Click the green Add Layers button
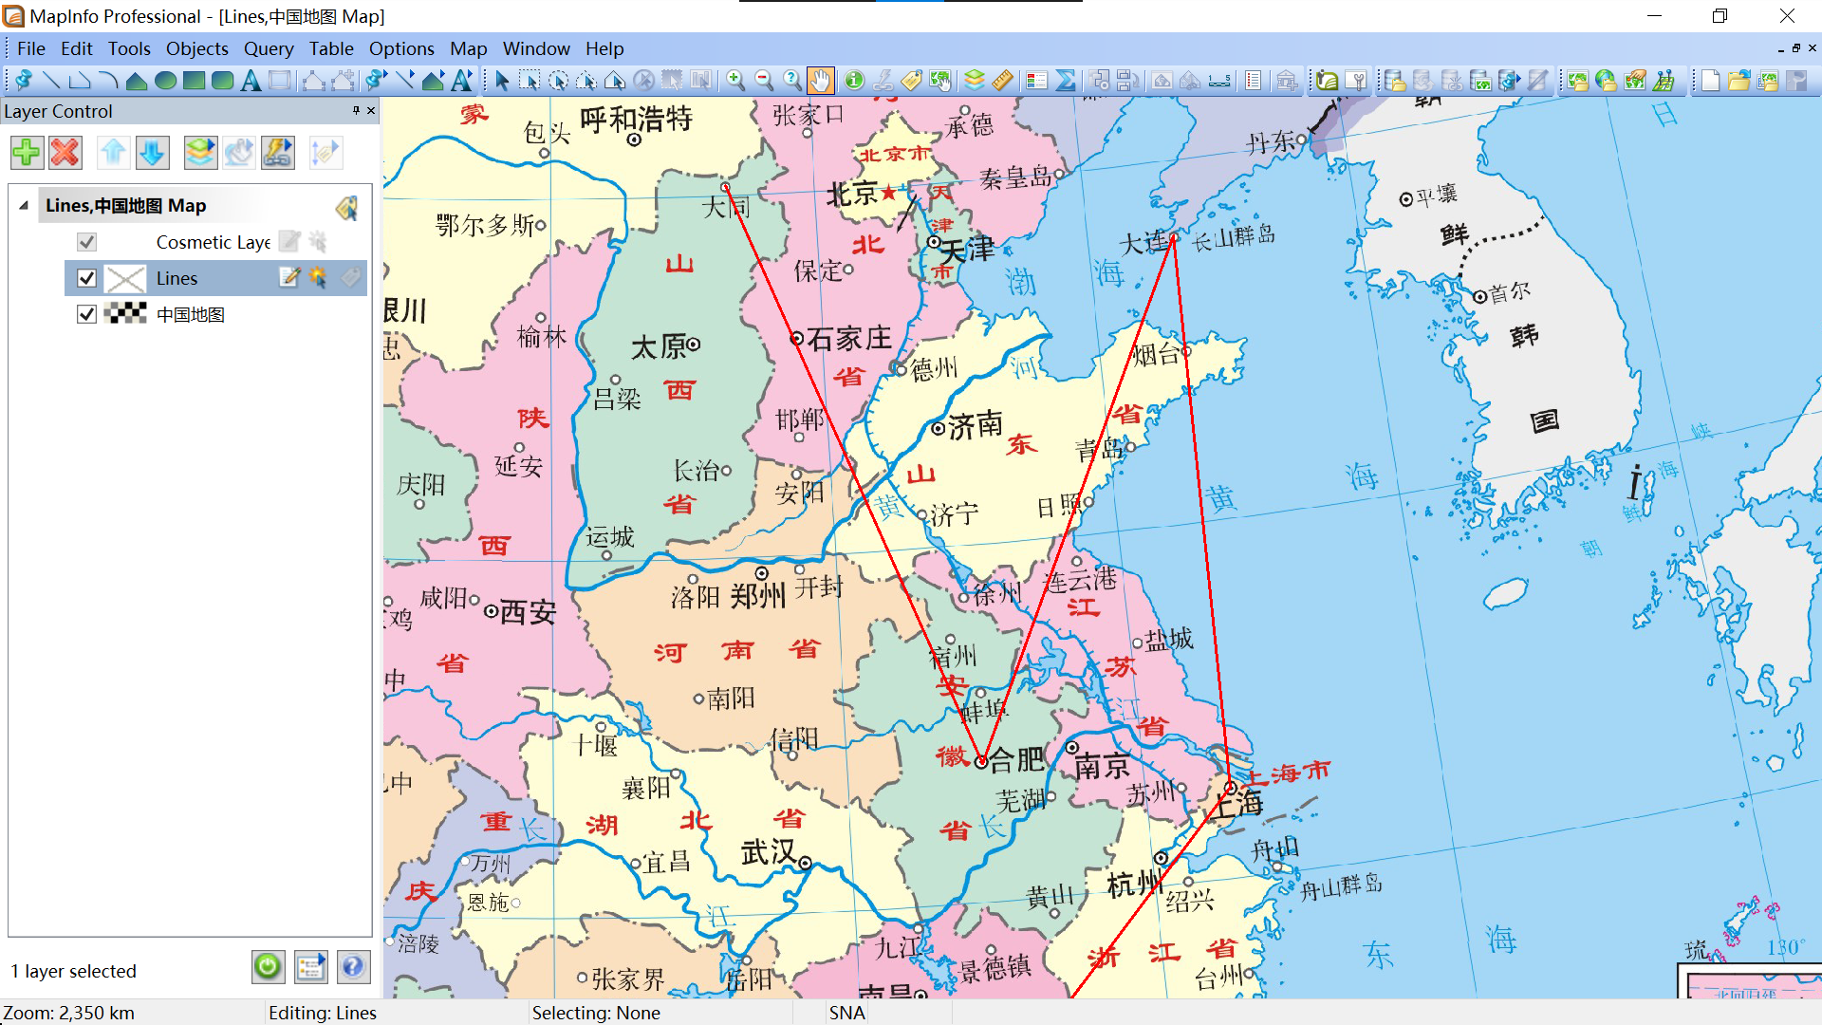 coord(27,152)
